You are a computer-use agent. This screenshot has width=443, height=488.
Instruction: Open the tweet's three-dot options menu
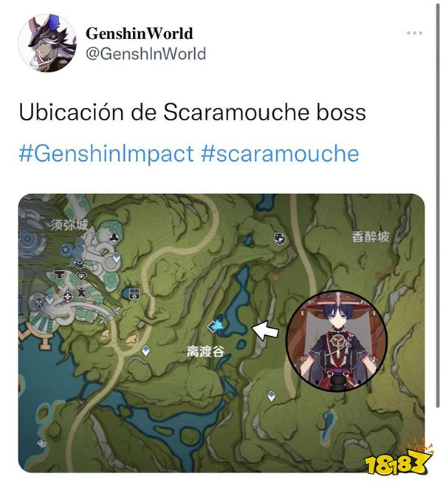click(414, 32)
